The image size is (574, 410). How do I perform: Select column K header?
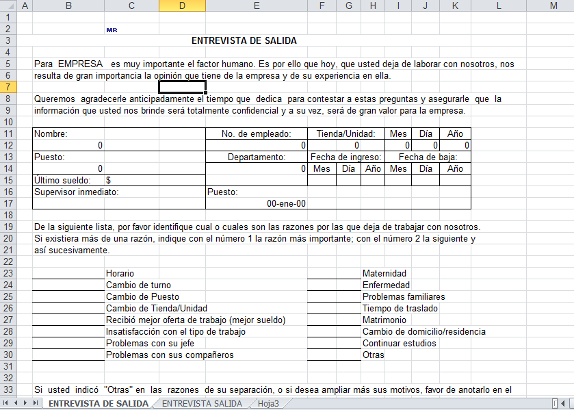[455, 5]
